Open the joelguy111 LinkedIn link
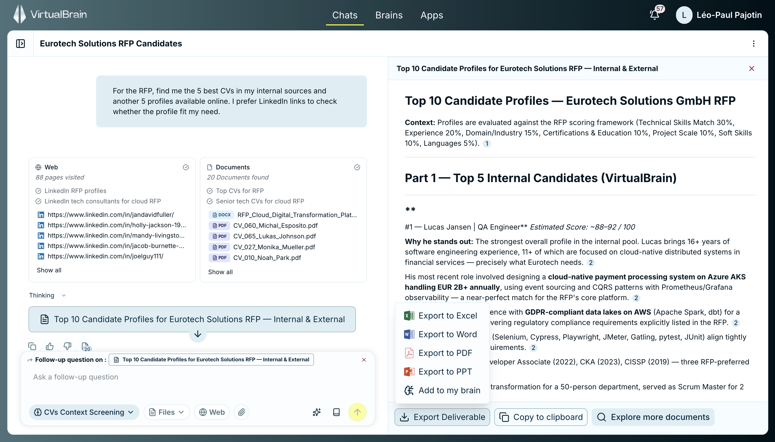Screen dimensions: 775x442 [x=105, y=256]
